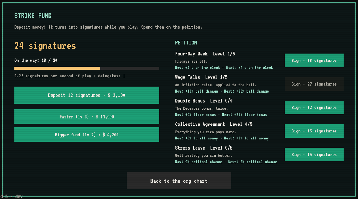Click the Collective Agreement heading
The height and width of the screenshot is (199, 358).
click(200, 124)
